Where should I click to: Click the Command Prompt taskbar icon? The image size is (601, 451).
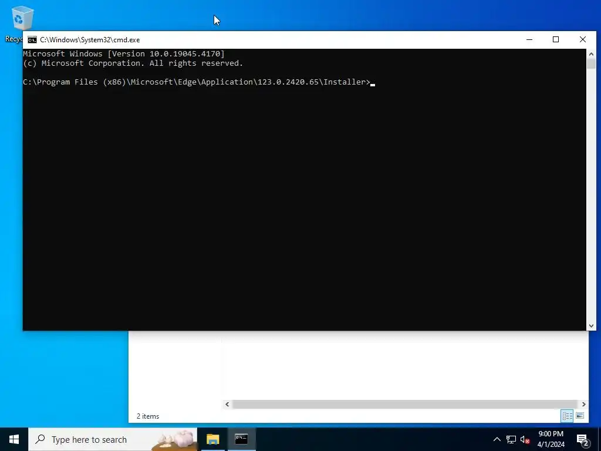pos(241,439)
